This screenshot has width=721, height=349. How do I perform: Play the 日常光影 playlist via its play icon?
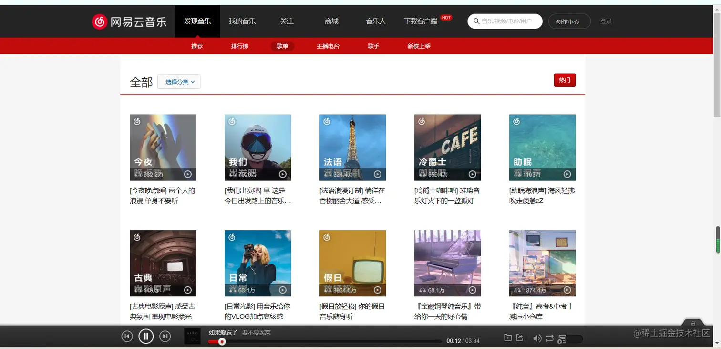283,290
